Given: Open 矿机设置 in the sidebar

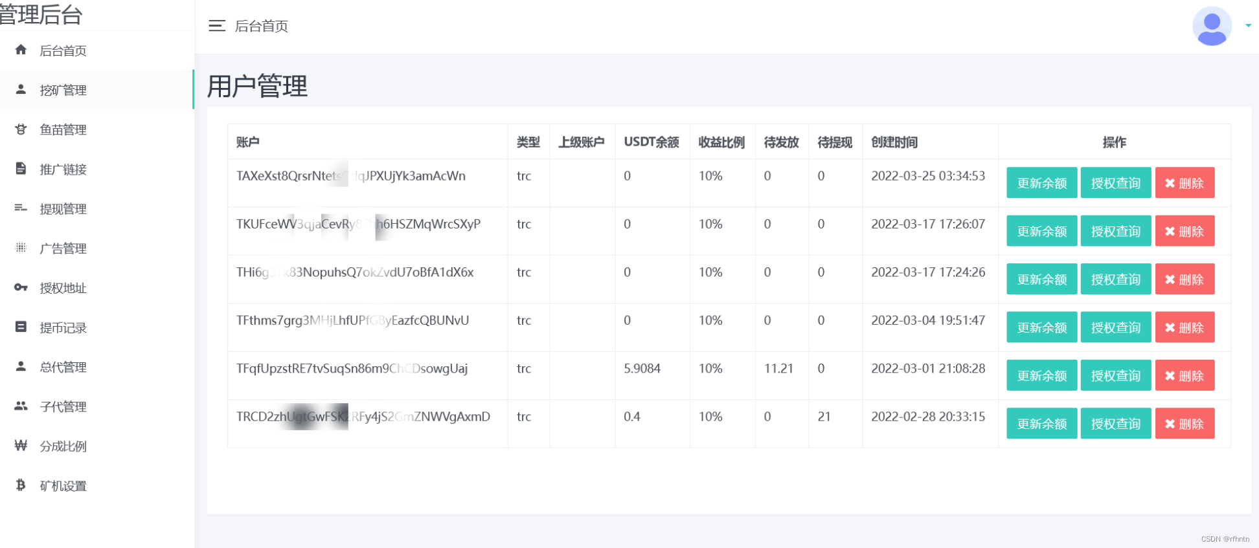Looking at the screenshot, I should [x=96, y=485].
